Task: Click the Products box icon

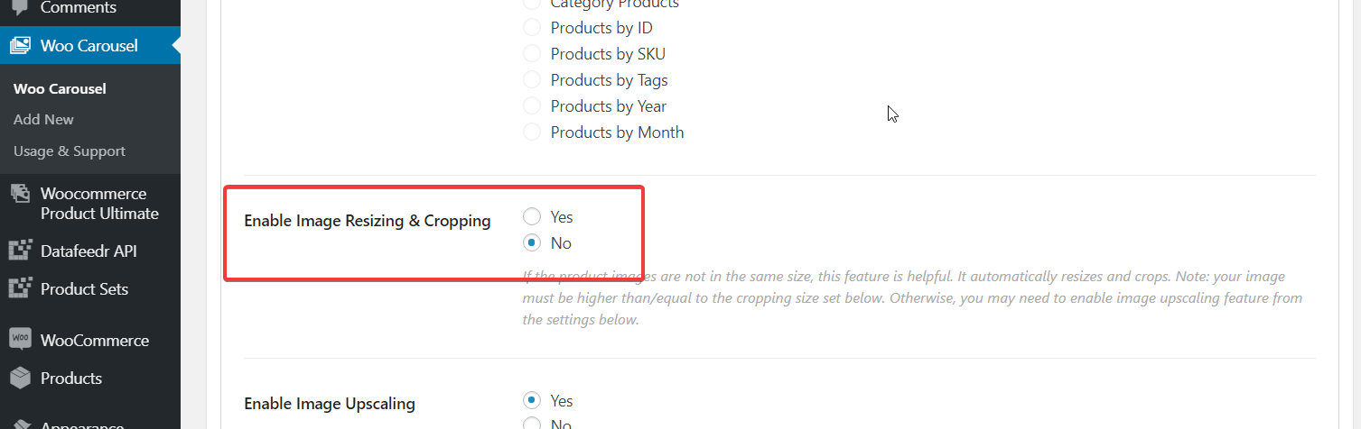Action: (20, 378)
